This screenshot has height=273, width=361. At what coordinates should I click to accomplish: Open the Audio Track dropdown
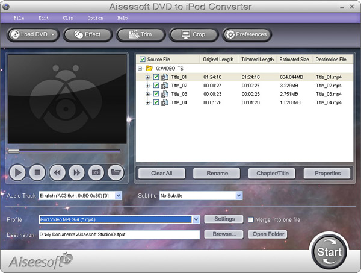point(118,196)
